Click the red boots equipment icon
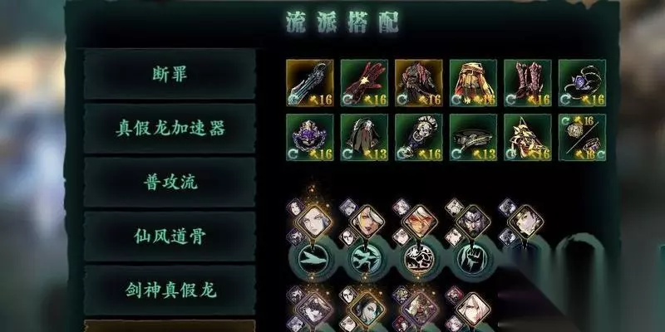Image resolution: width=665 pixels, height=332 pixels. pyautogui.click(x=528, y=83)
